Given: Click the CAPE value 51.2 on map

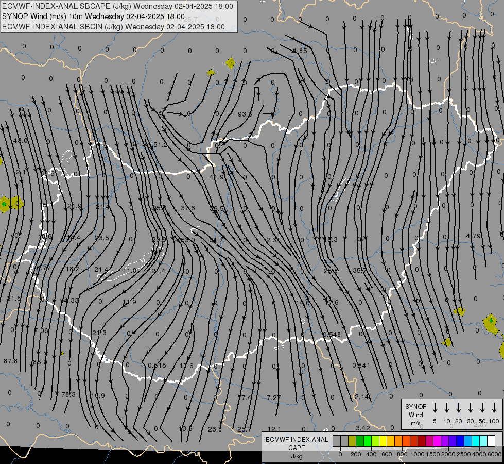Looking at the screenshot, I should 160,145.
